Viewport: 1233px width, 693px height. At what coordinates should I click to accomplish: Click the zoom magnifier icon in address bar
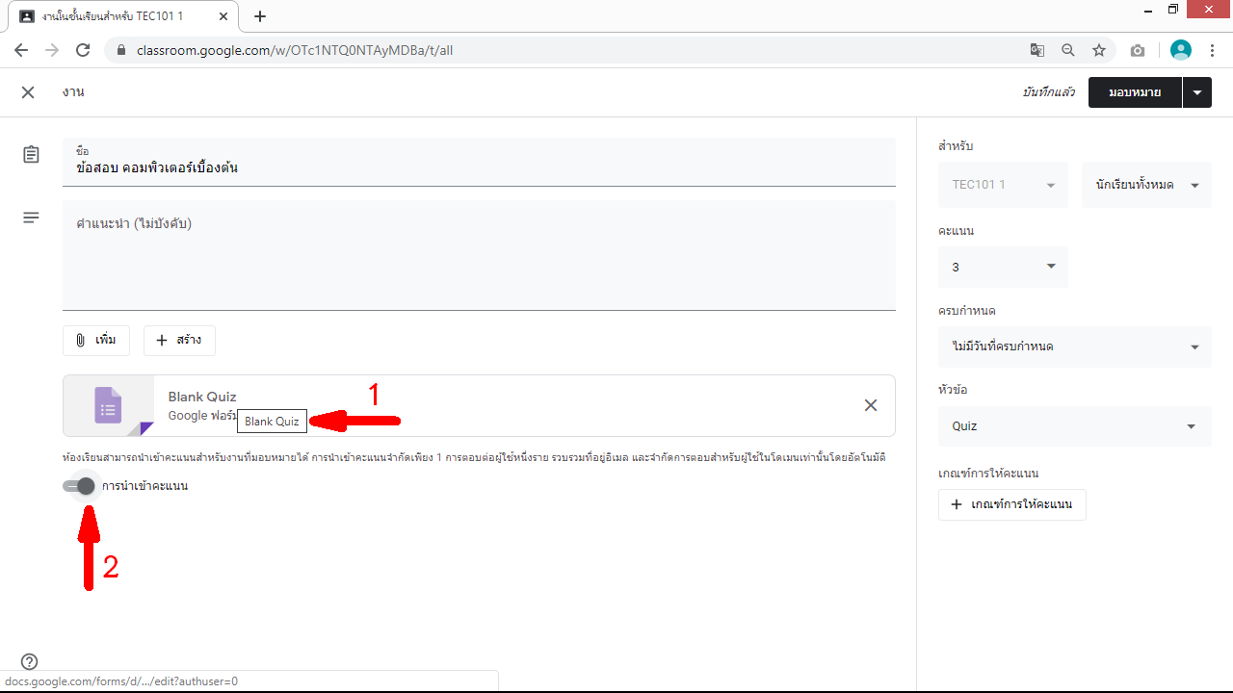coord(1067,50)
